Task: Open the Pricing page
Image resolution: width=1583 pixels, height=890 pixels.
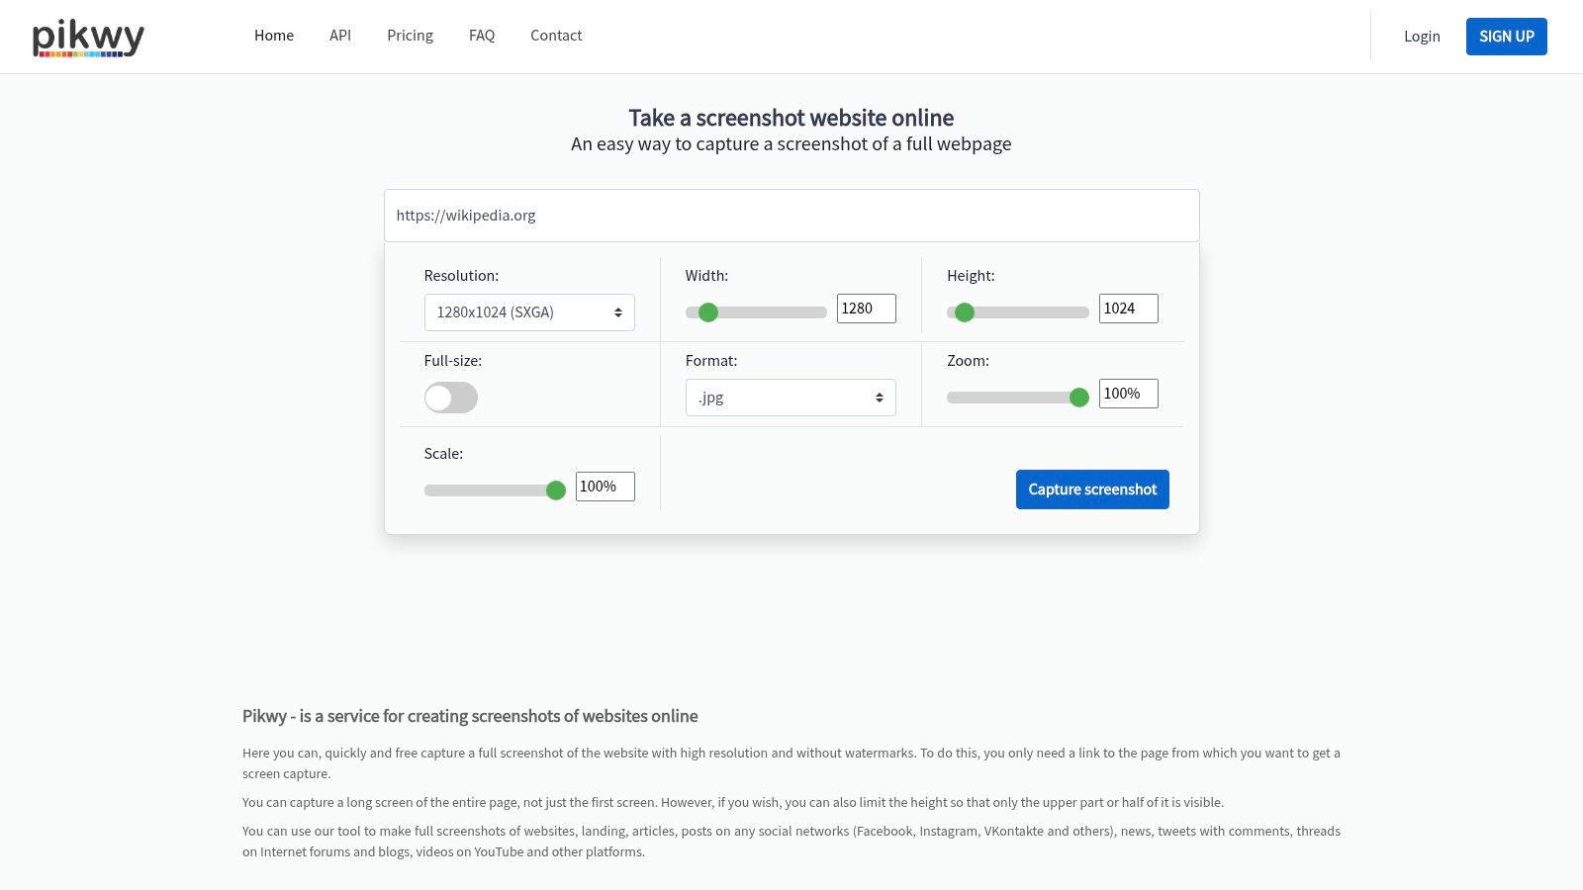Action: (410, 36)
